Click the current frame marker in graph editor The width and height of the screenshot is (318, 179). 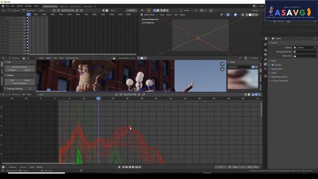point(98,98)
